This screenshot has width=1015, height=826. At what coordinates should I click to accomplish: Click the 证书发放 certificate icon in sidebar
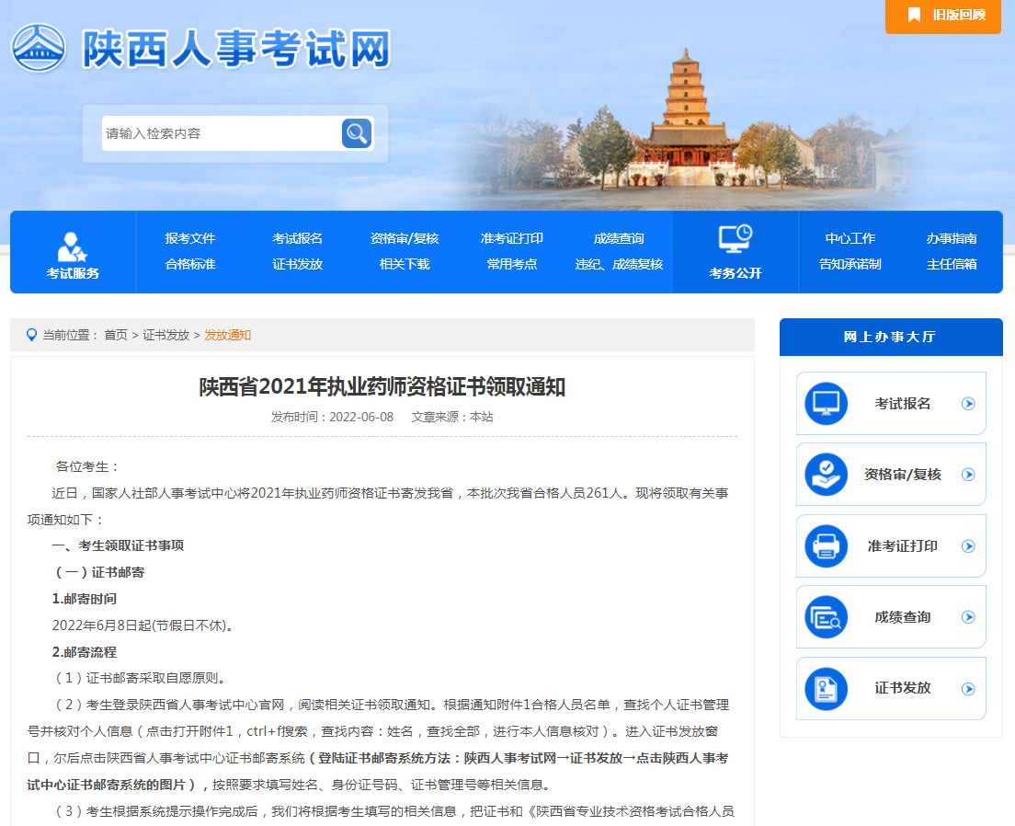coord(826,688)
